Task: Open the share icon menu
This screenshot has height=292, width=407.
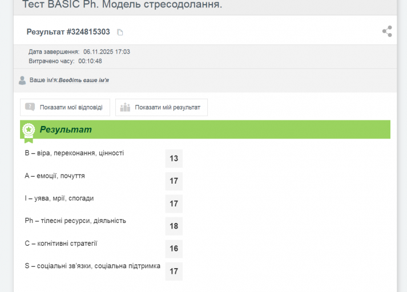Action: (387, 32)
